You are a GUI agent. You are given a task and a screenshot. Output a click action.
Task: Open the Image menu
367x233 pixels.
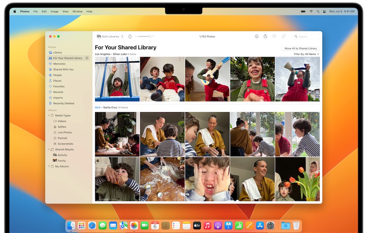pyautogui.click(x=54, y=11)
